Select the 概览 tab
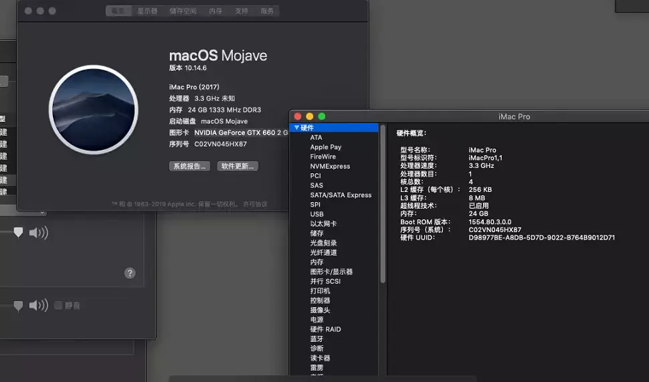 [118, 11]
